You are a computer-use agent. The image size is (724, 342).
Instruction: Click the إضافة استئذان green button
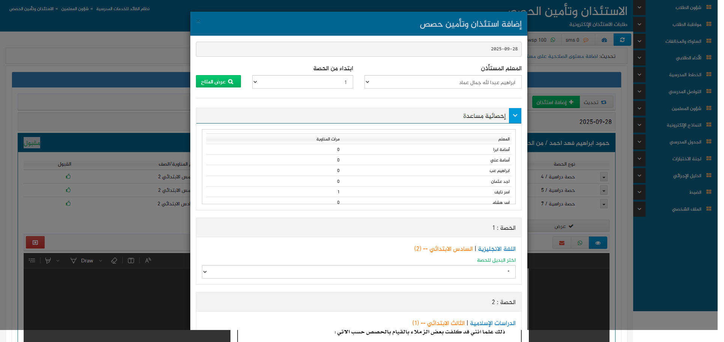[x=555, y=102]
